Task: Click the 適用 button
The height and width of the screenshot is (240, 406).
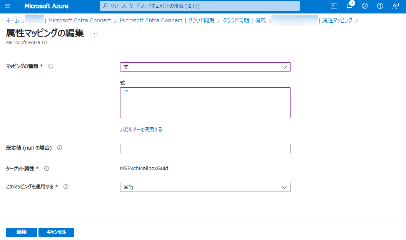Action: [x=22, y=232]
